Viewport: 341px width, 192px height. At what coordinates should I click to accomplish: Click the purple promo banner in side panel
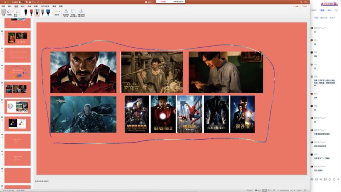[x=329, y=4]
